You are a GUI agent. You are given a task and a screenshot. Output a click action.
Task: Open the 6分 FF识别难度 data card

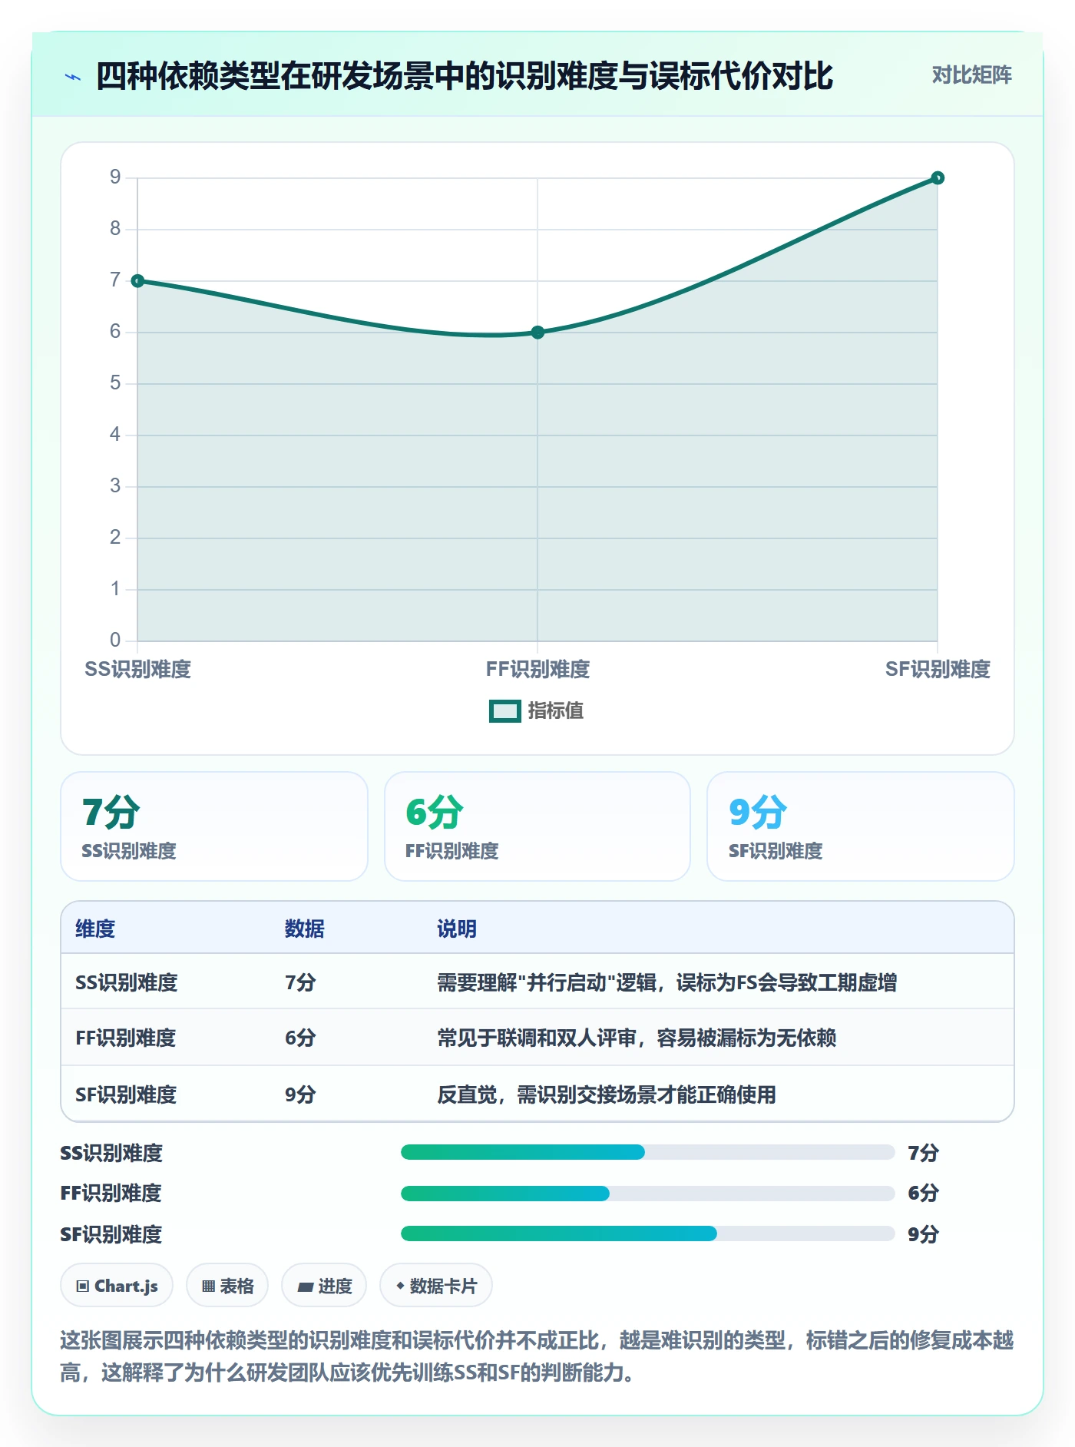537,826
